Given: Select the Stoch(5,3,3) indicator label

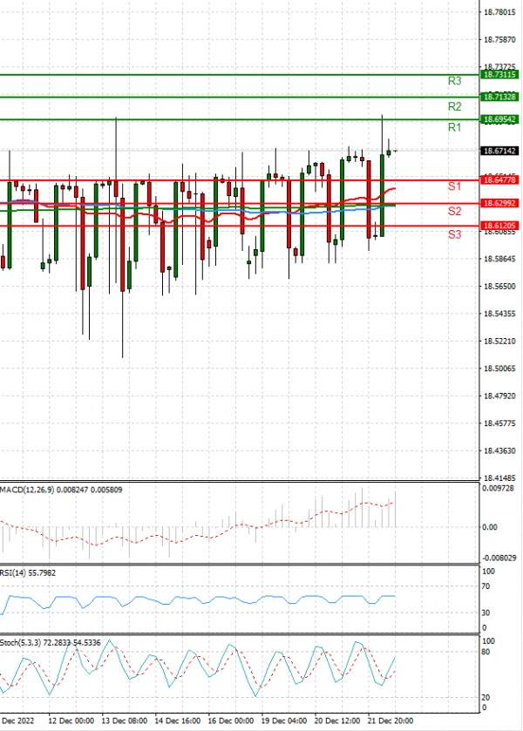Looking at the screenshot, I should pos(51,643).
